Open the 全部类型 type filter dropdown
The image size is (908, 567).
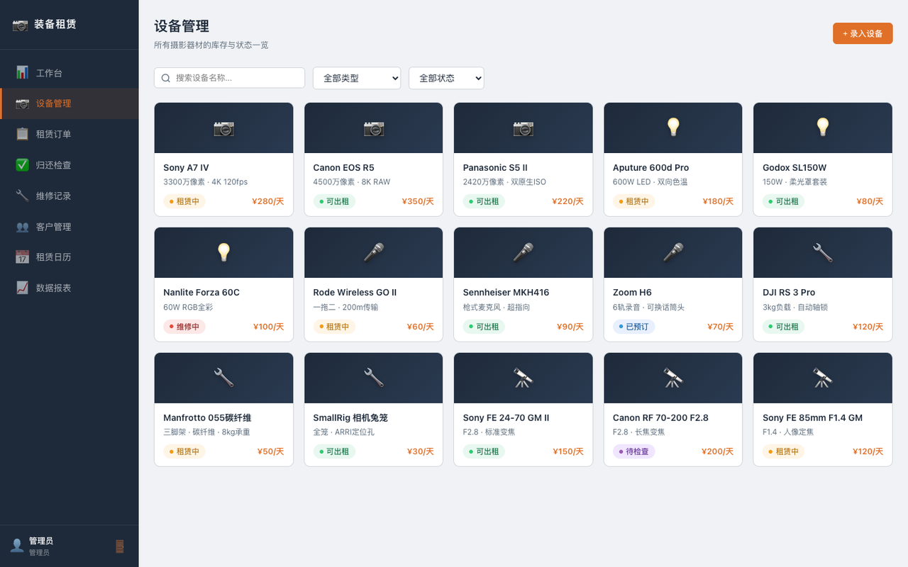pos(357,78)
